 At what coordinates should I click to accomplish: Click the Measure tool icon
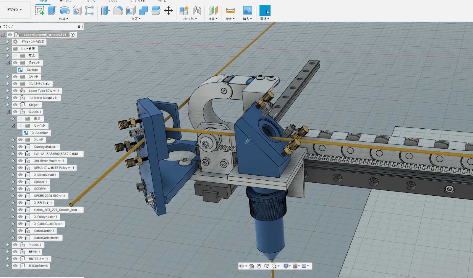230,11
